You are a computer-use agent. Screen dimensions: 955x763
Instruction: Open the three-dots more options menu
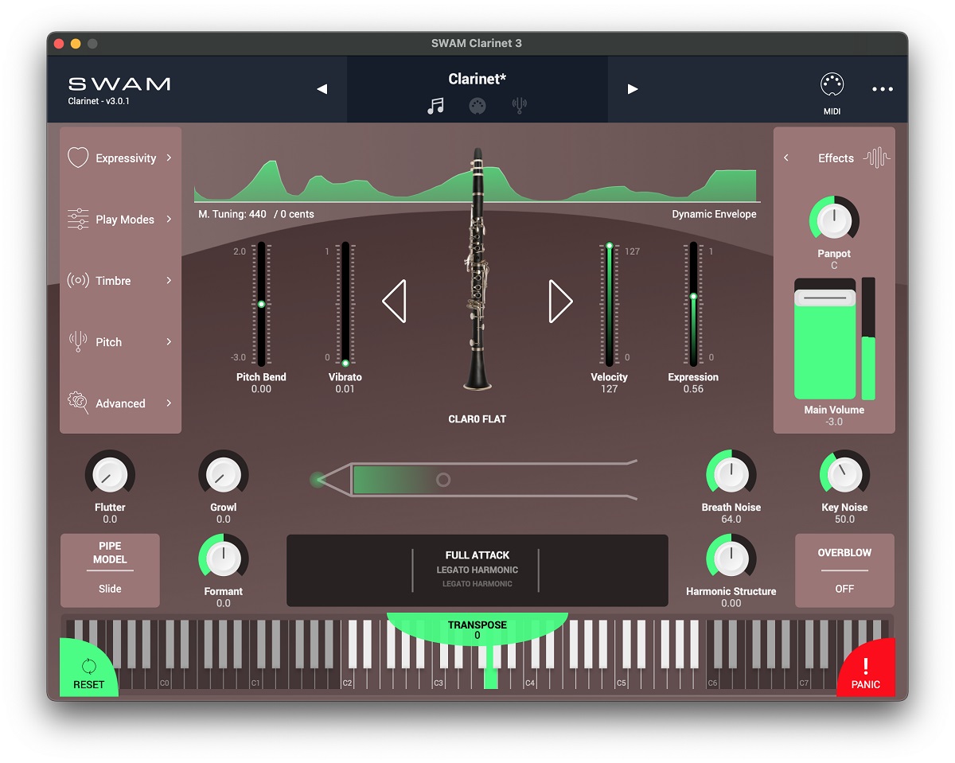[883, 89]
